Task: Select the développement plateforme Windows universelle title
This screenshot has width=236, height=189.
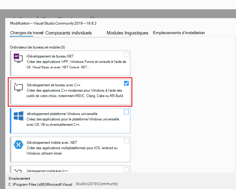Action: coord(62,114)
